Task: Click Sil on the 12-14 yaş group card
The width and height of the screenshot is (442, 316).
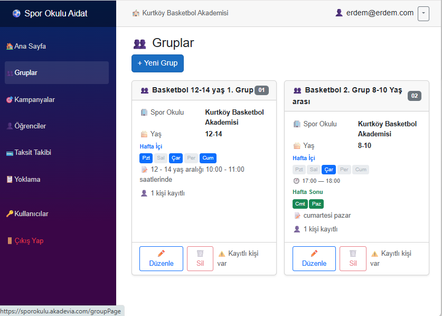Action: 200,259
